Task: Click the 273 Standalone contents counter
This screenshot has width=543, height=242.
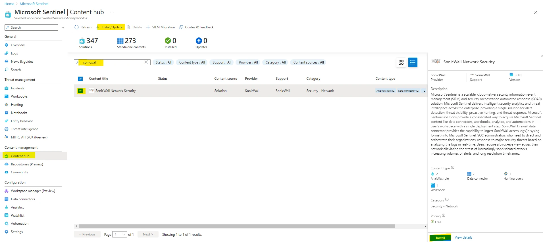Action: tap(131, 43)
